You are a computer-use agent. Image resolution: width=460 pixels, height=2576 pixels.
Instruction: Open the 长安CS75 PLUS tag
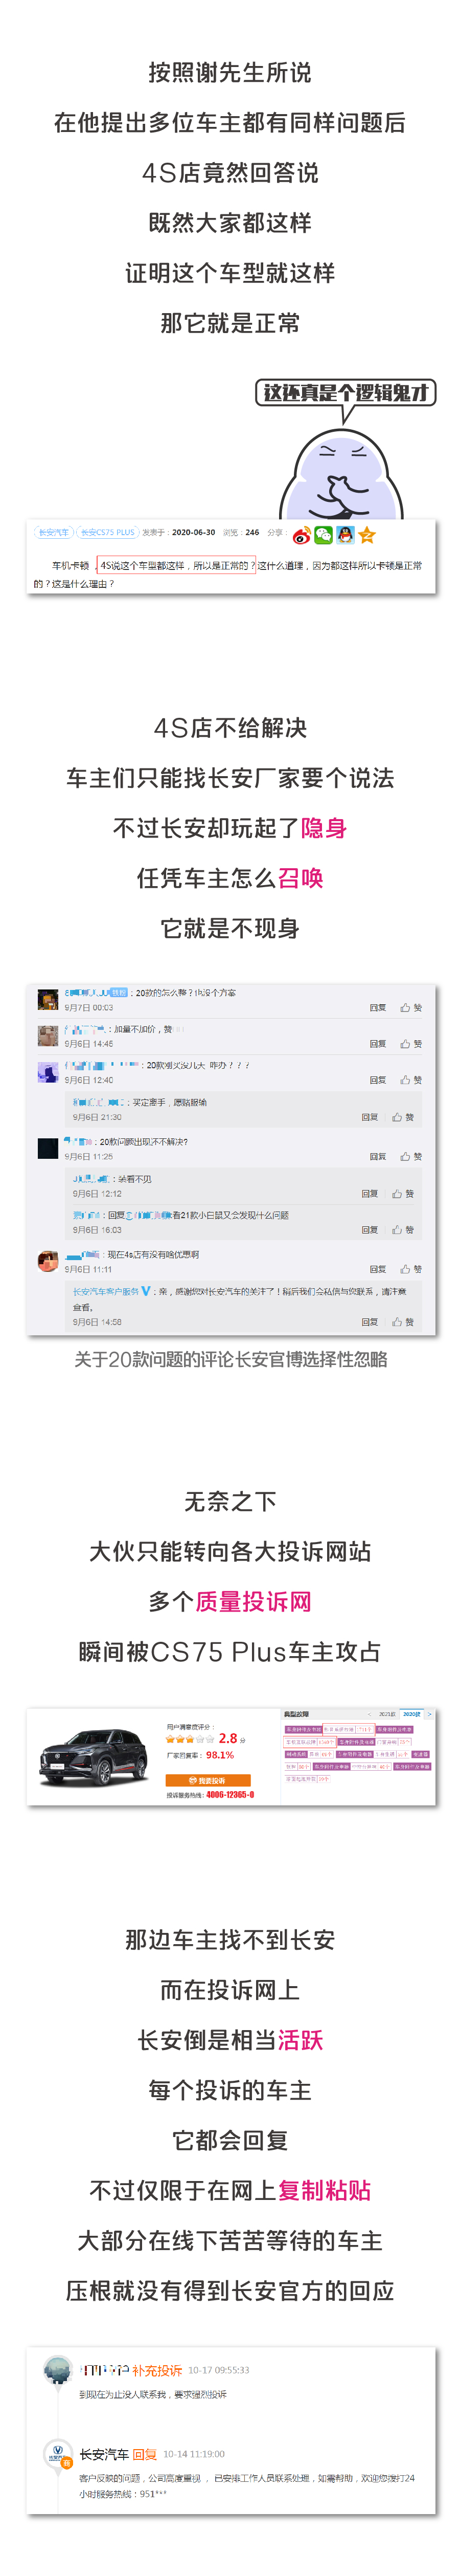pos(107,532)
